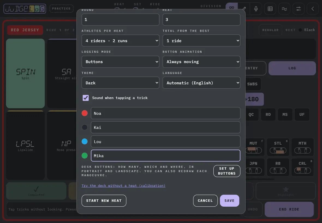Open the sliders settings icon
Screen dimensions: 322x223
[x=298, y=9]
